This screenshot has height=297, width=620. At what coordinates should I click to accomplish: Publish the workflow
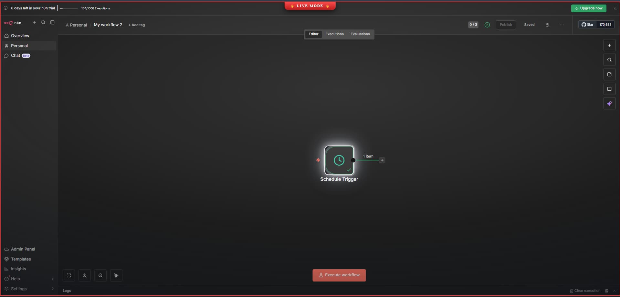[x=506, y=25]
